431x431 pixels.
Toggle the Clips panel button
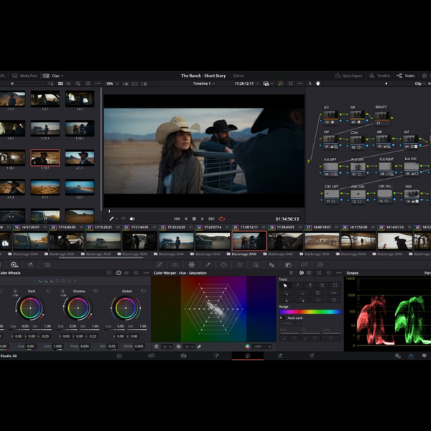(x=52, y=75)
